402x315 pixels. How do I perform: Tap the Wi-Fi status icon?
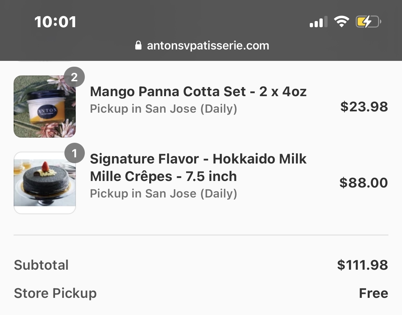click(x=341, y=22)
